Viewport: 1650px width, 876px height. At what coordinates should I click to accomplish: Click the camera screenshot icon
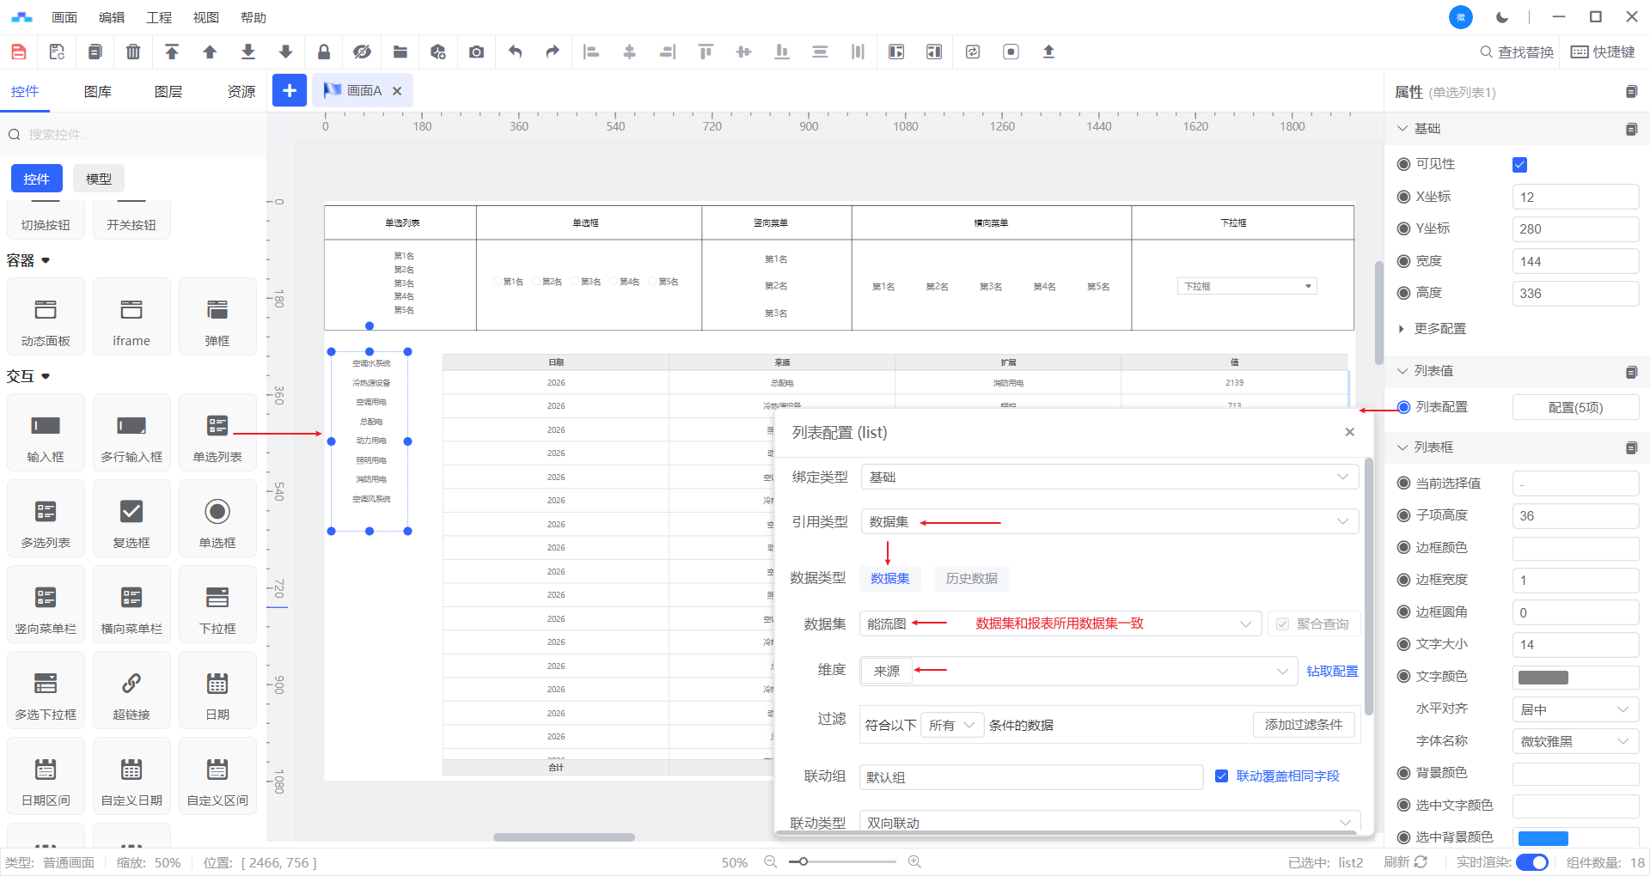(x=476, y=52)
